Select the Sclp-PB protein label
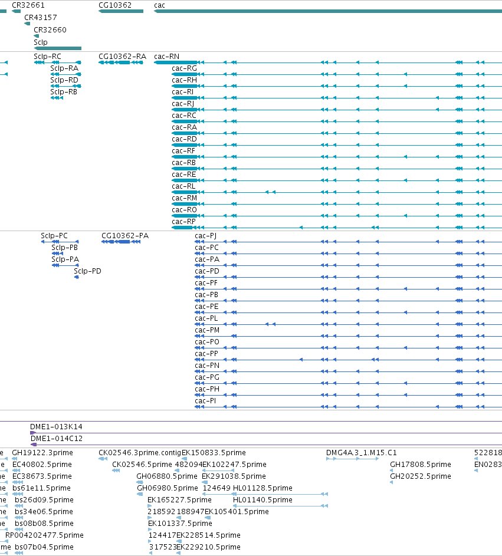The height and width of the screenshot is (556, 502). tap(64, 248)
